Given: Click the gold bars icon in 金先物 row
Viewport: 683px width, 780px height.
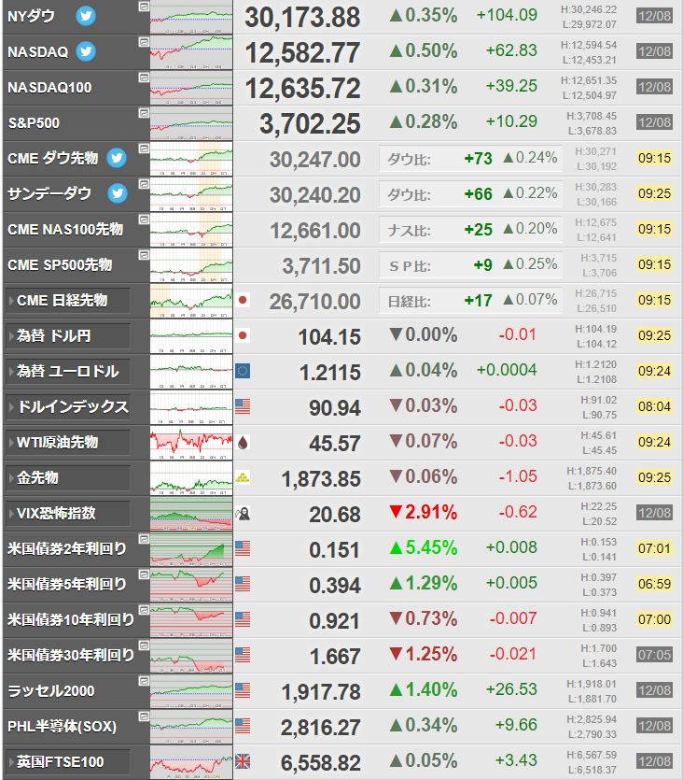Looking at the screenshot, I should (243, 477).
